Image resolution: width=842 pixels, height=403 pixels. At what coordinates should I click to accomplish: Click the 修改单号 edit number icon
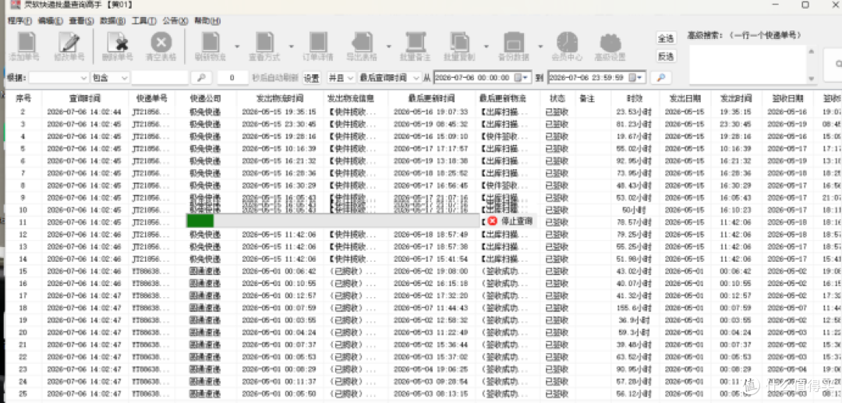pyautogui.click(x=69, y=42)
